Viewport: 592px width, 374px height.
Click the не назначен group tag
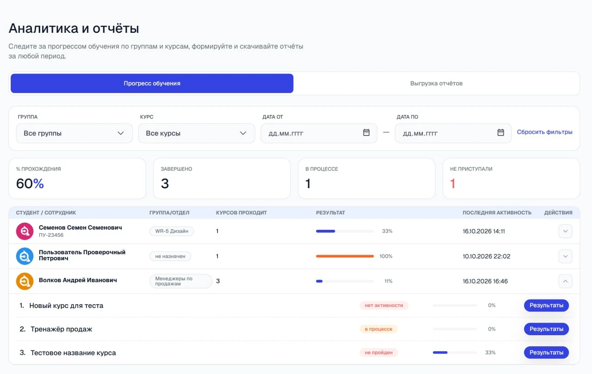[x=170, y=256]
